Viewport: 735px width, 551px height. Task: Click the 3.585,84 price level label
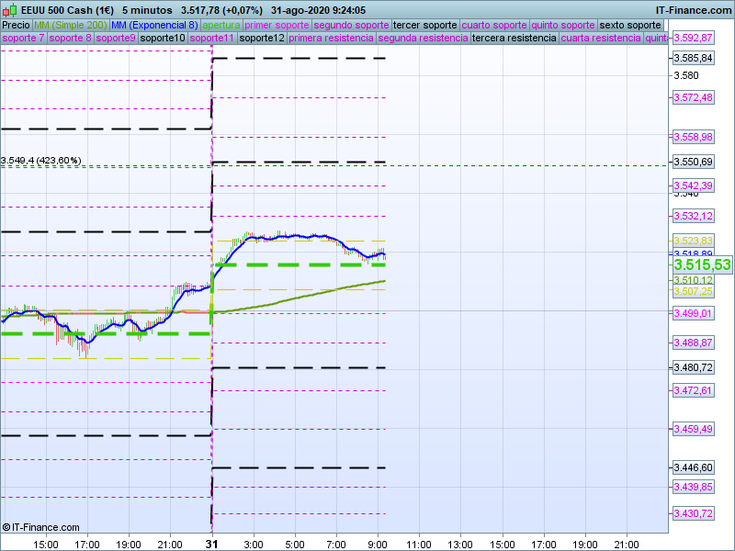click(x=693, y=58)
